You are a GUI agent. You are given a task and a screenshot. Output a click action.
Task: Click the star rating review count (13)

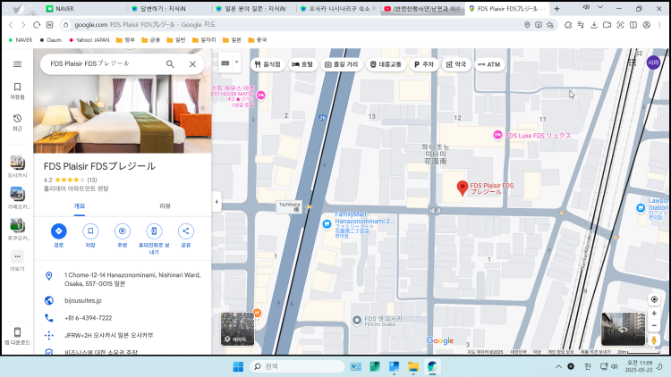click(x=92, y=180)
